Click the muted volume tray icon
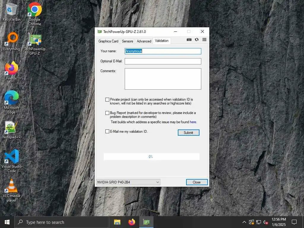This screenshot has width=304, height=228. [266, 222]
